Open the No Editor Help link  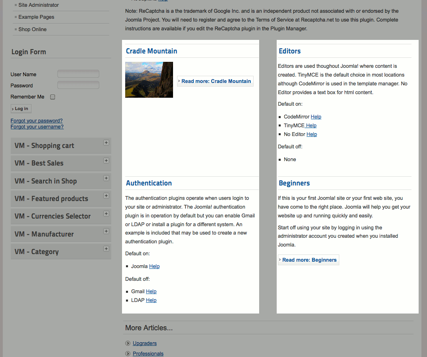[312, 134]
